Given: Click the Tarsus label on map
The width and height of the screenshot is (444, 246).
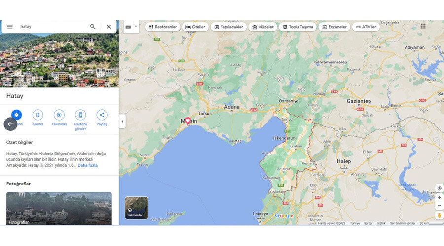Looking at the screenshot, I should click(x=205, y=113).
